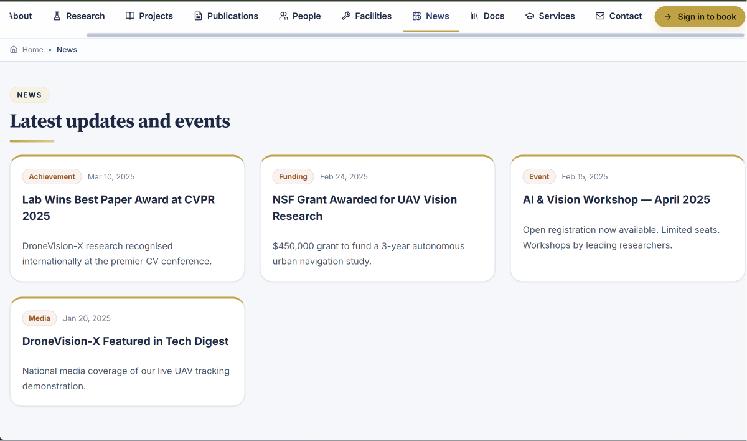Click the Home breadcrumb link
Screen dimensions: 747x441
[33, 50]
